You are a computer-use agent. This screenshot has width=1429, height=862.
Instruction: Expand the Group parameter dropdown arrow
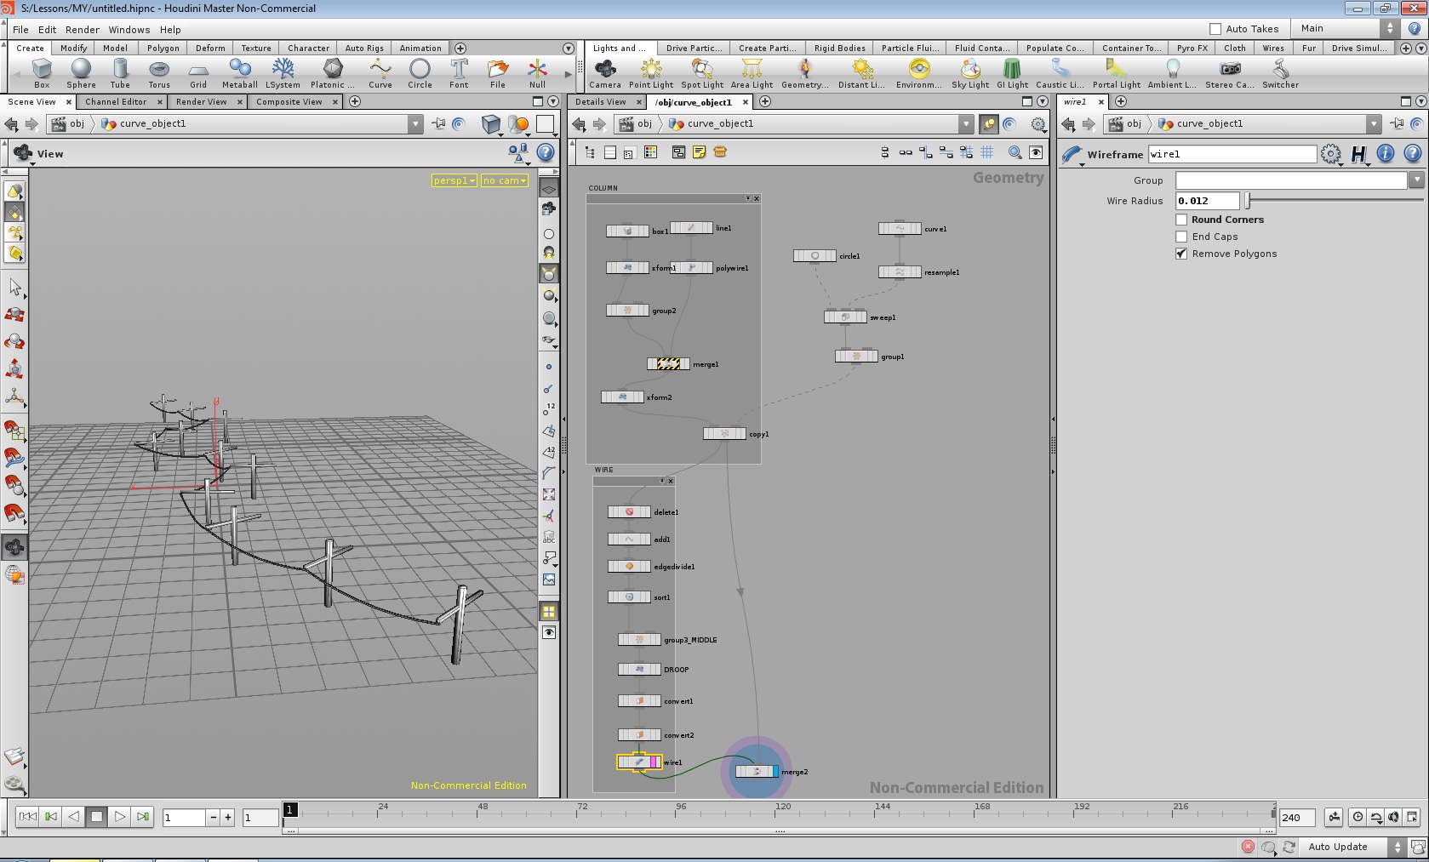tap(1415, 180)
